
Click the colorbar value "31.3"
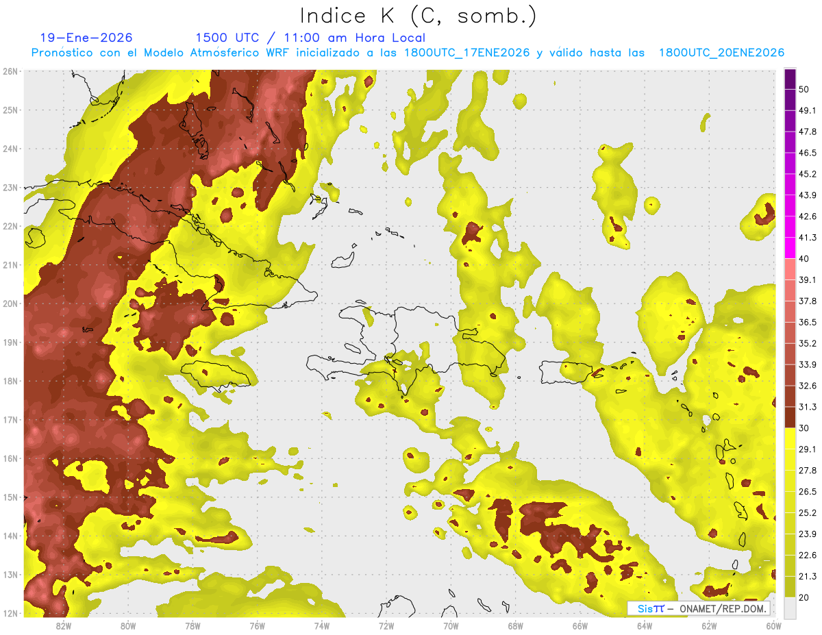(808, 407)
